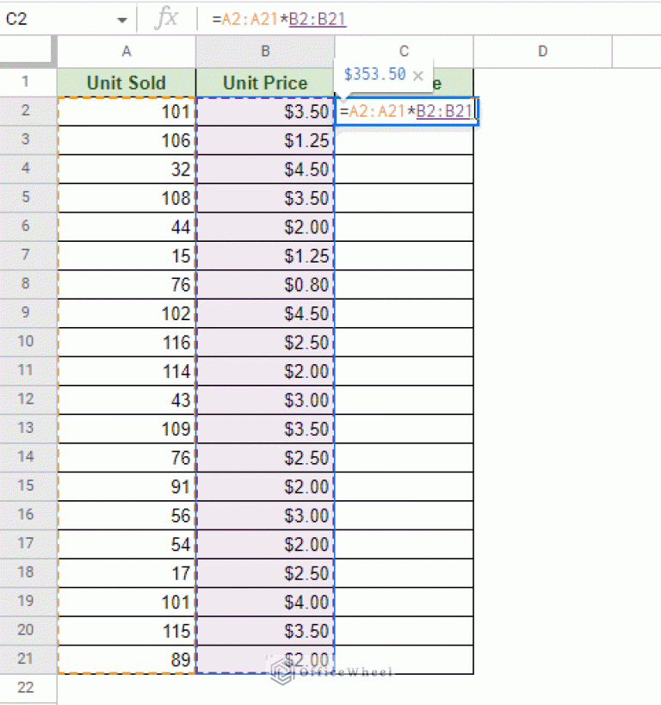This screenshot has width=661, height=705.
Task: Click cell B8 showing $0.80
Action: pyautogui.click(x=265, y=284)
